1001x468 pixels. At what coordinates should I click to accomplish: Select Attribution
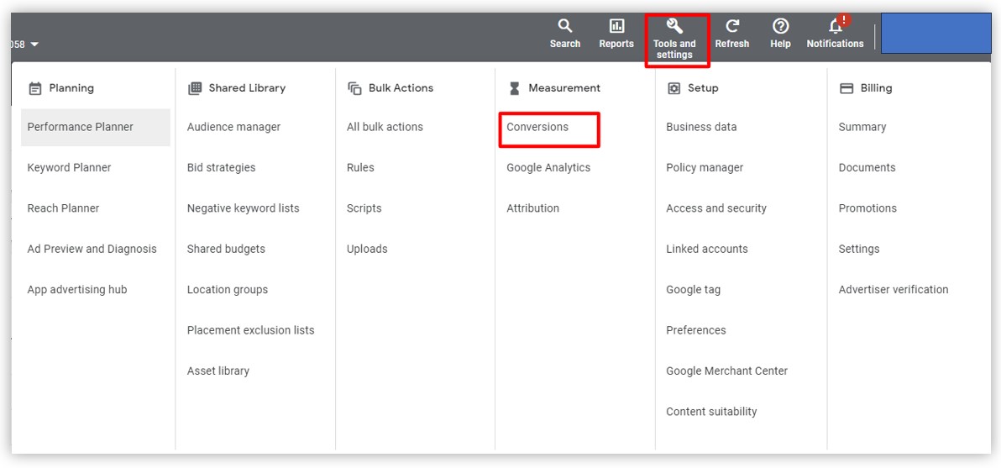[533, 208]
